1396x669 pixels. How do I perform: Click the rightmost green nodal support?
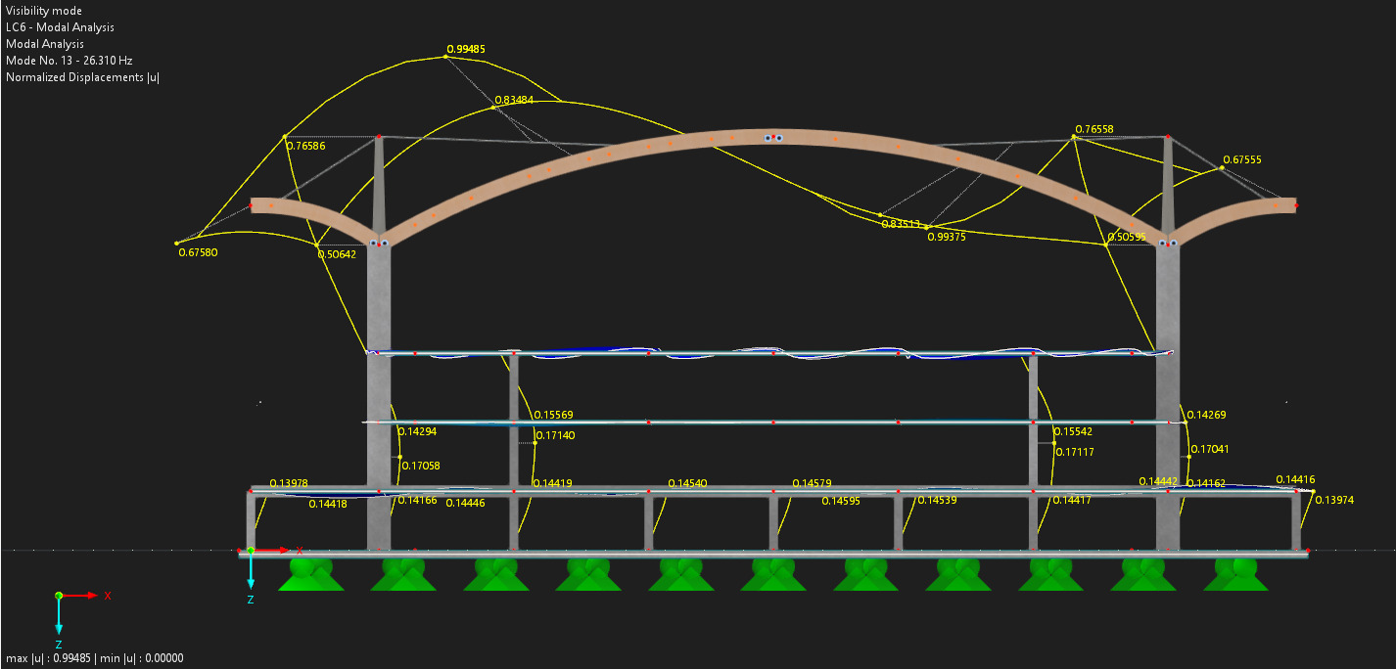pos(1235,574)
